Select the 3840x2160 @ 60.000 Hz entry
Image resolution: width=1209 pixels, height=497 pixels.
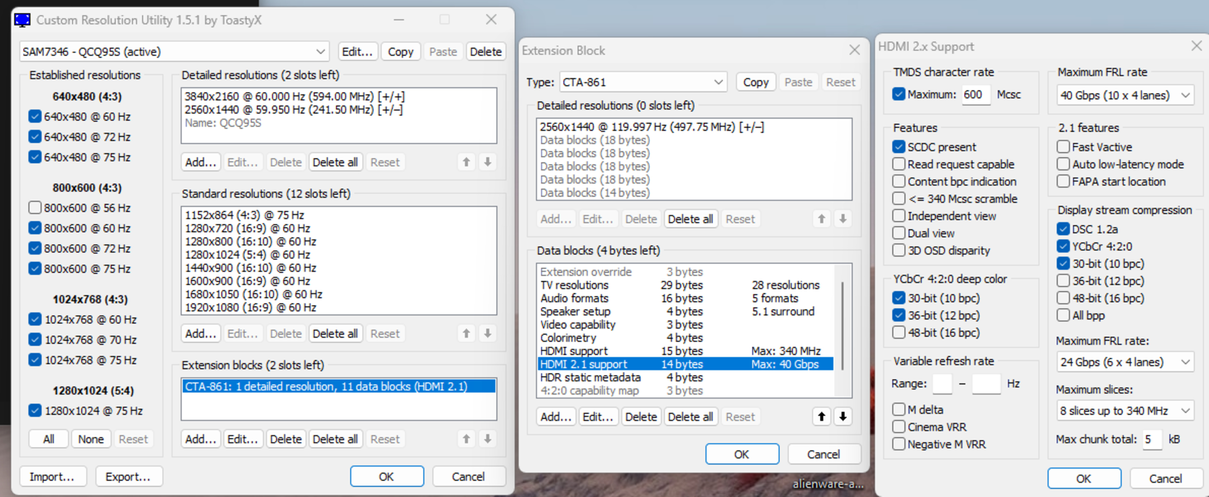pyautogui.click(x=294, y=97)
